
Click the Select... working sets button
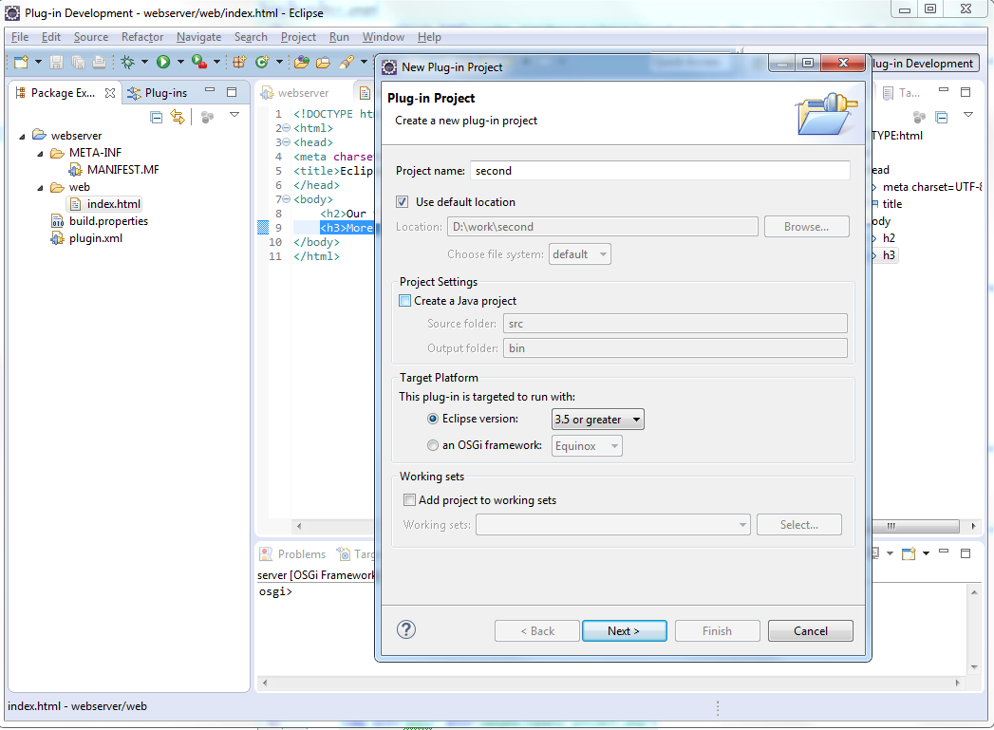tap(798, 525)
